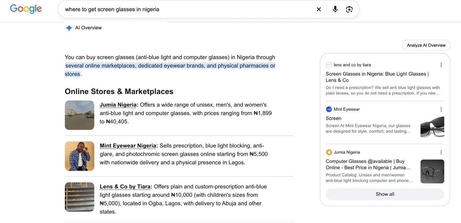Click the Jumia Nigeria star favicon
461x223 pixels.
coord(329,152)
